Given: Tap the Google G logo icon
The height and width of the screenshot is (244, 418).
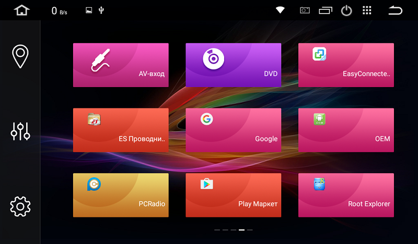Looking at the screenshot, I should (206, 119).
